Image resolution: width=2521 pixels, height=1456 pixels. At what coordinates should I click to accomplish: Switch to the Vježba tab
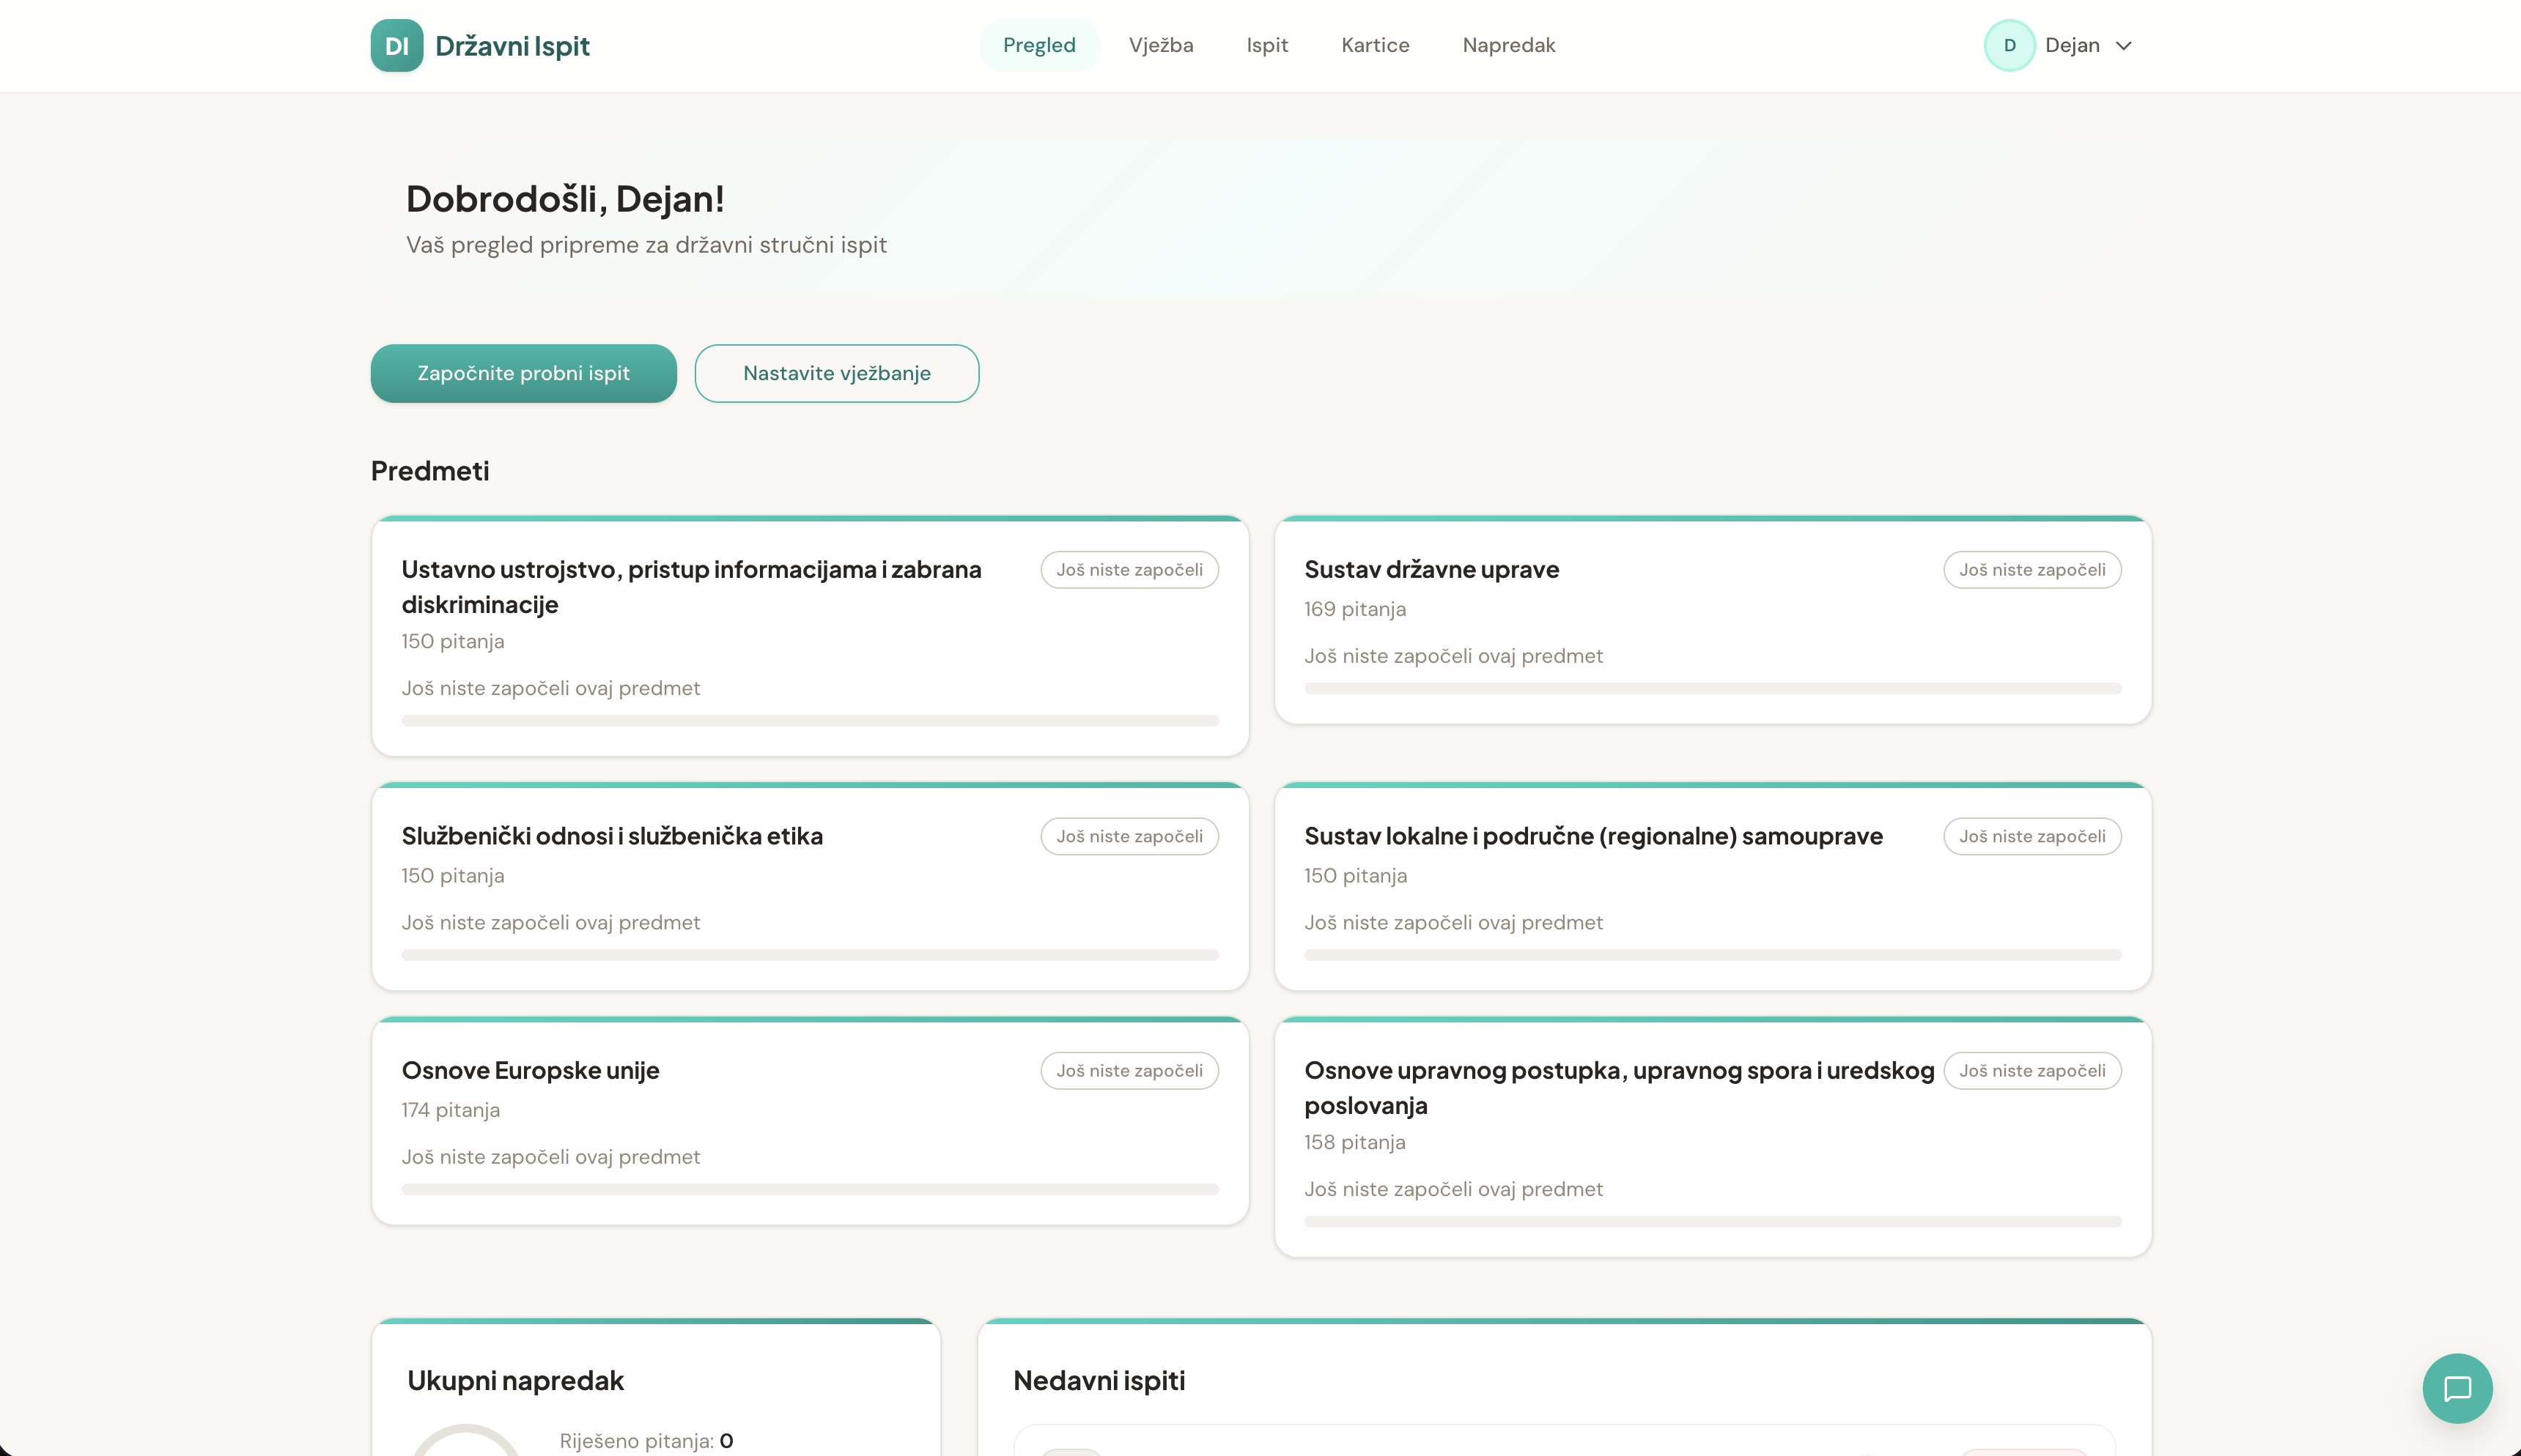pyautogui.click(x=1160, y=45)
